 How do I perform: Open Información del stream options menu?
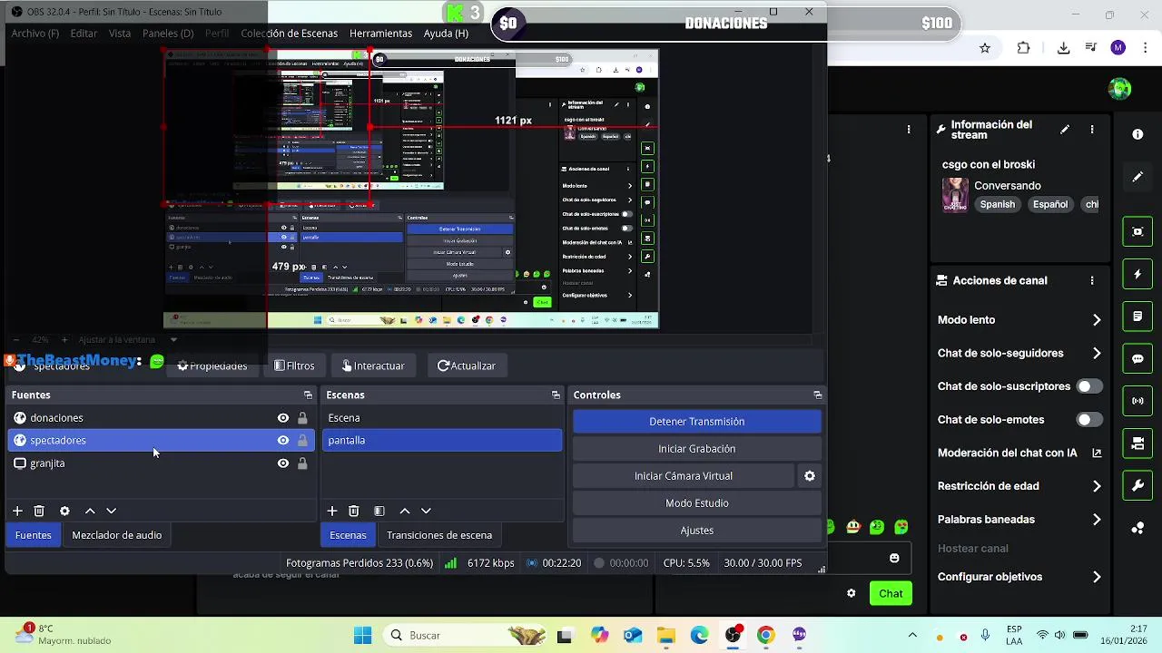point(1092,130)
